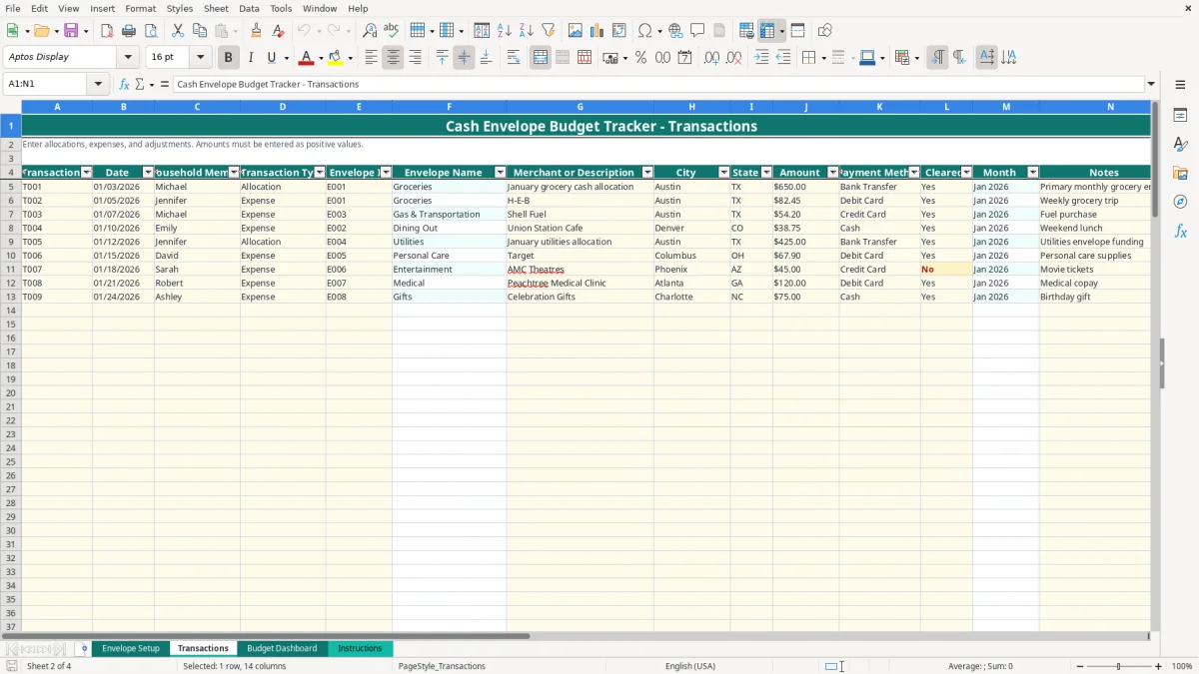The height and width of the screenshot is (674, 1199).
Task: Add a decimal place
Action: (711, 58)
